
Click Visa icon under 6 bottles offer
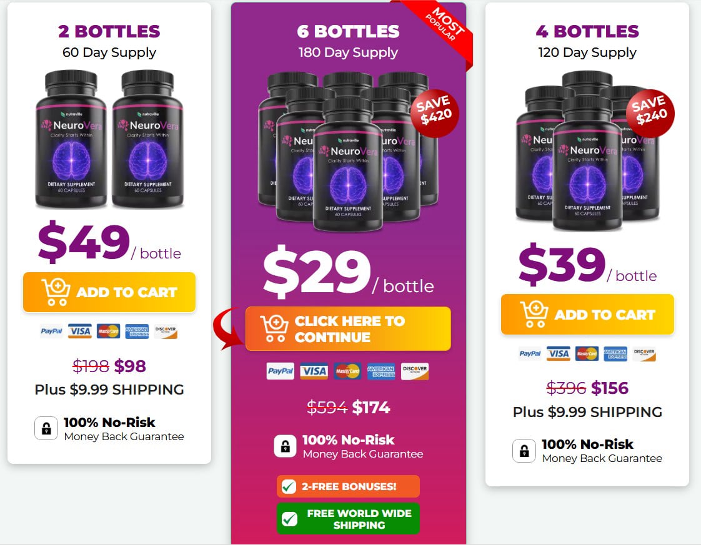(x=314, y=371)
